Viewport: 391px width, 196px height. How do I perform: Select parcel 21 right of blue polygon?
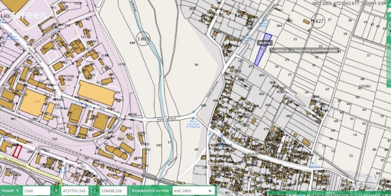(295, 39)
